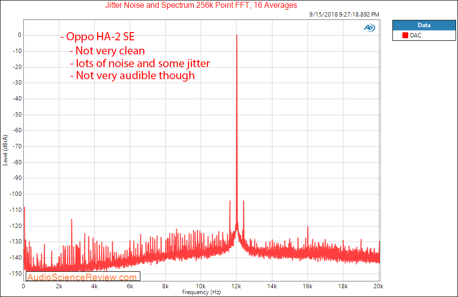Click the "Data" legend header
Image resolution: width=458 pixels, height=297 pixels.
(x=424, y=25)
